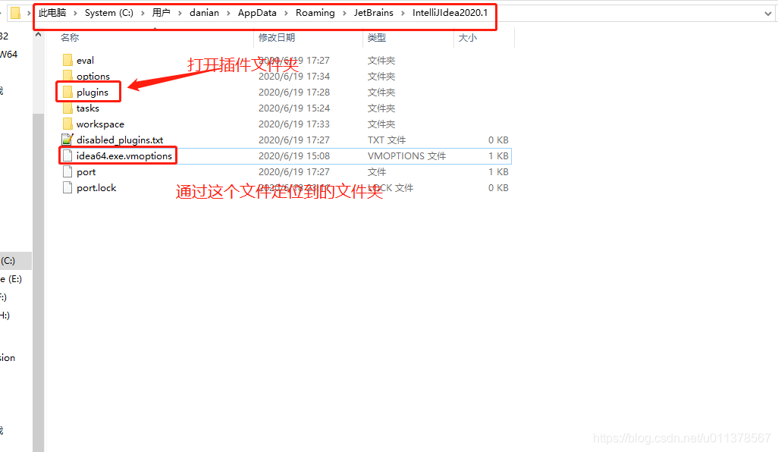Select idea64.exe.vmoptions file name
The height and width of the screenshot is (452, 778).
(x=124, y=155)
